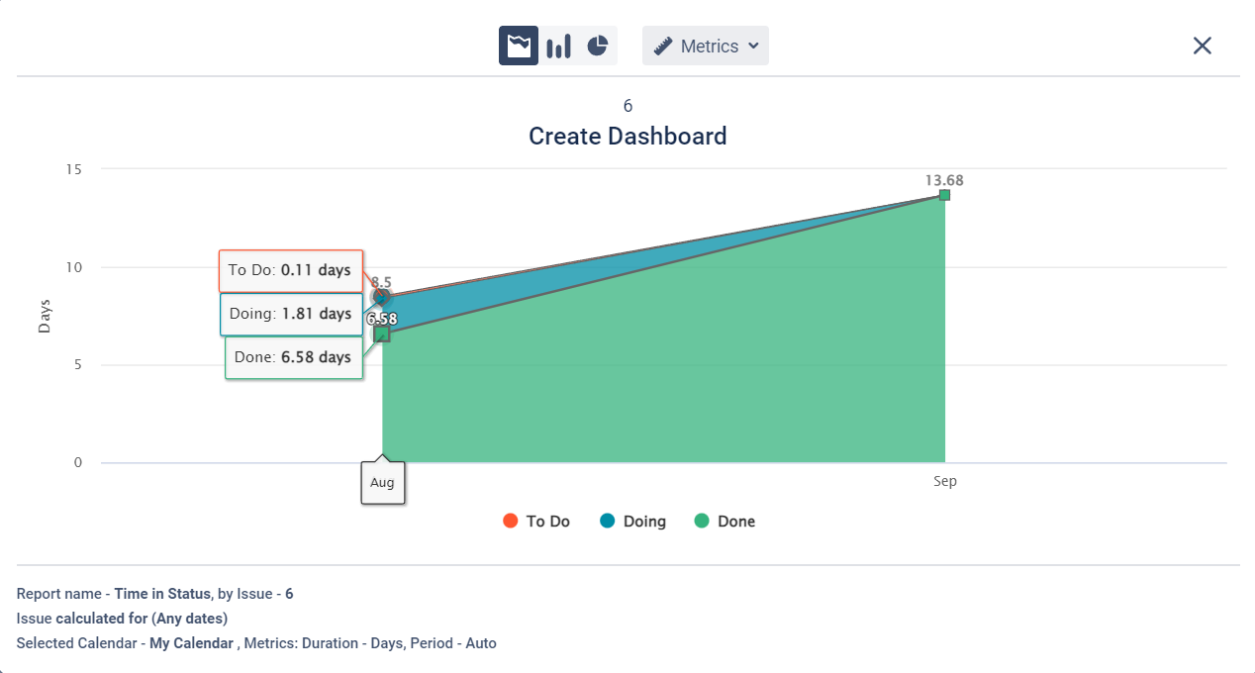Open the Metrics dropdown
This screenshot has height=673, width=1255.
coord(706,46)
